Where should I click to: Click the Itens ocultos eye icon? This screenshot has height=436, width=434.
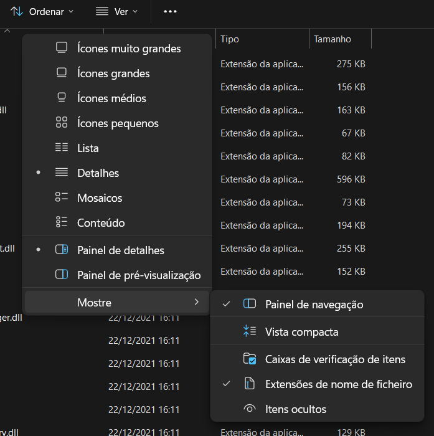click(x=250, y=409)
